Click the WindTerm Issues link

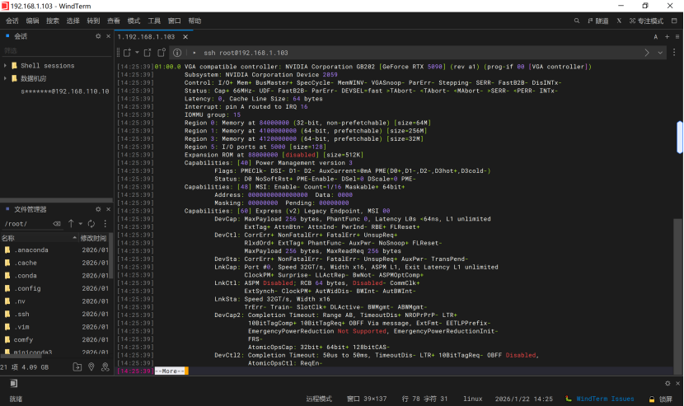coord(605,399)
